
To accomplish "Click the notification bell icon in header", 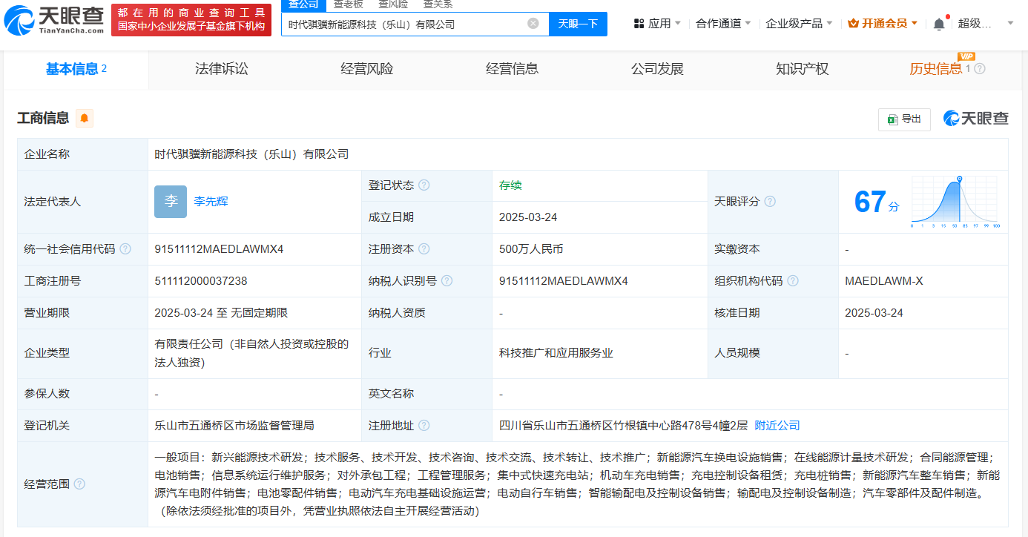I will coord(939,24).
